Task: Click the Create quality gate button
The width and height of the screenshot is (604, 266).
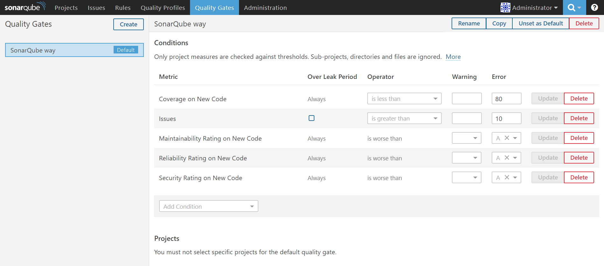Action: pyautogui.click(x=128, y=24)
